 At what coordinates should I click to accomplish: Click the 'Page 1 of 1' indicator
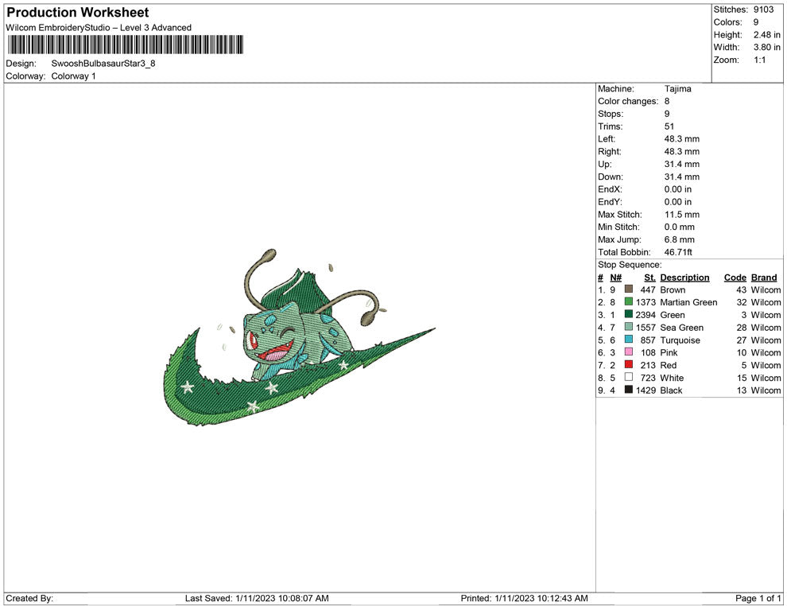click(x=758, y=598)
